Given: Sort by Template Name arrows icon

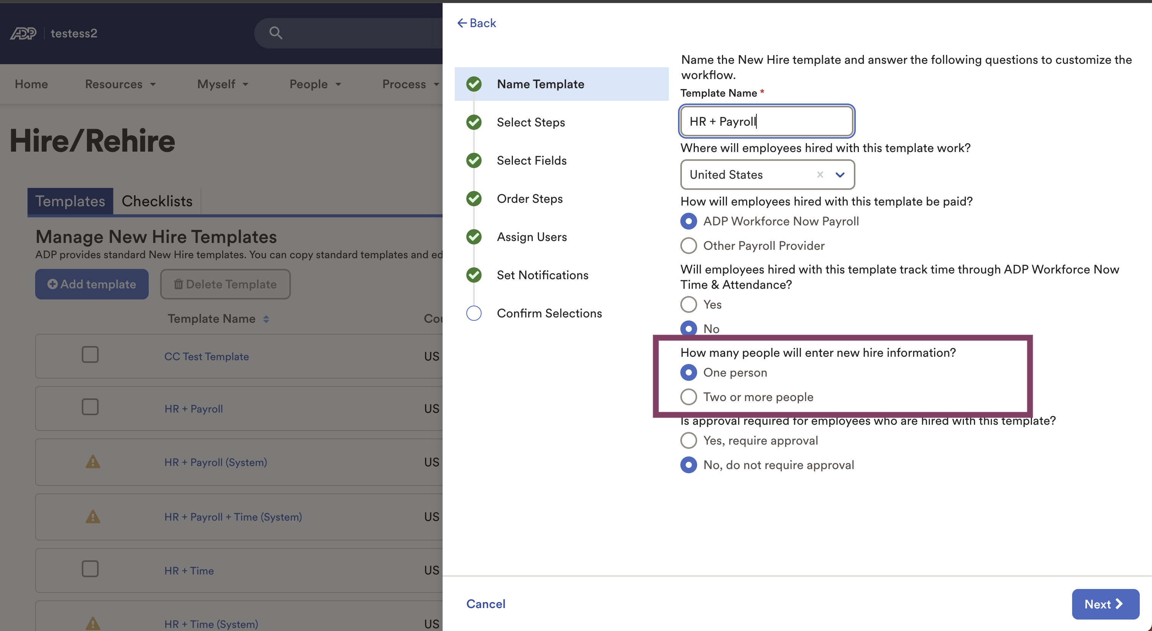Looking at the screenshot, I should 266,319.
